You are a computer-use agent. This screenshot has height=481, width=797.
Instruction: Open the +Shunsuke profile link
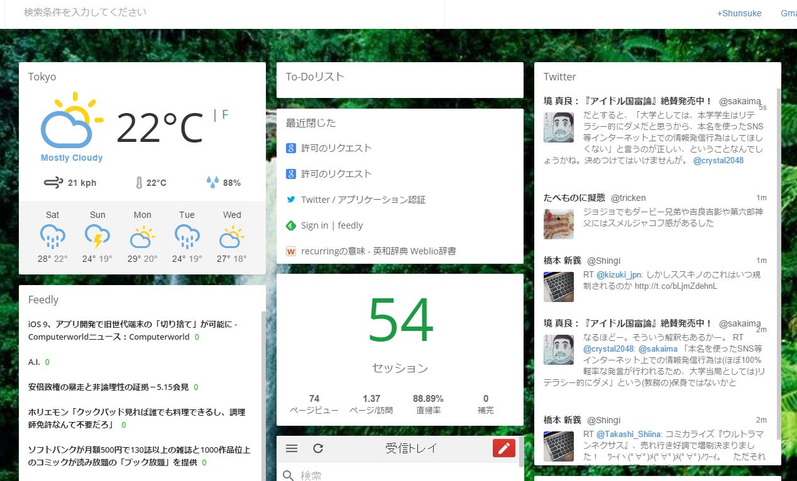pos(739,13)
